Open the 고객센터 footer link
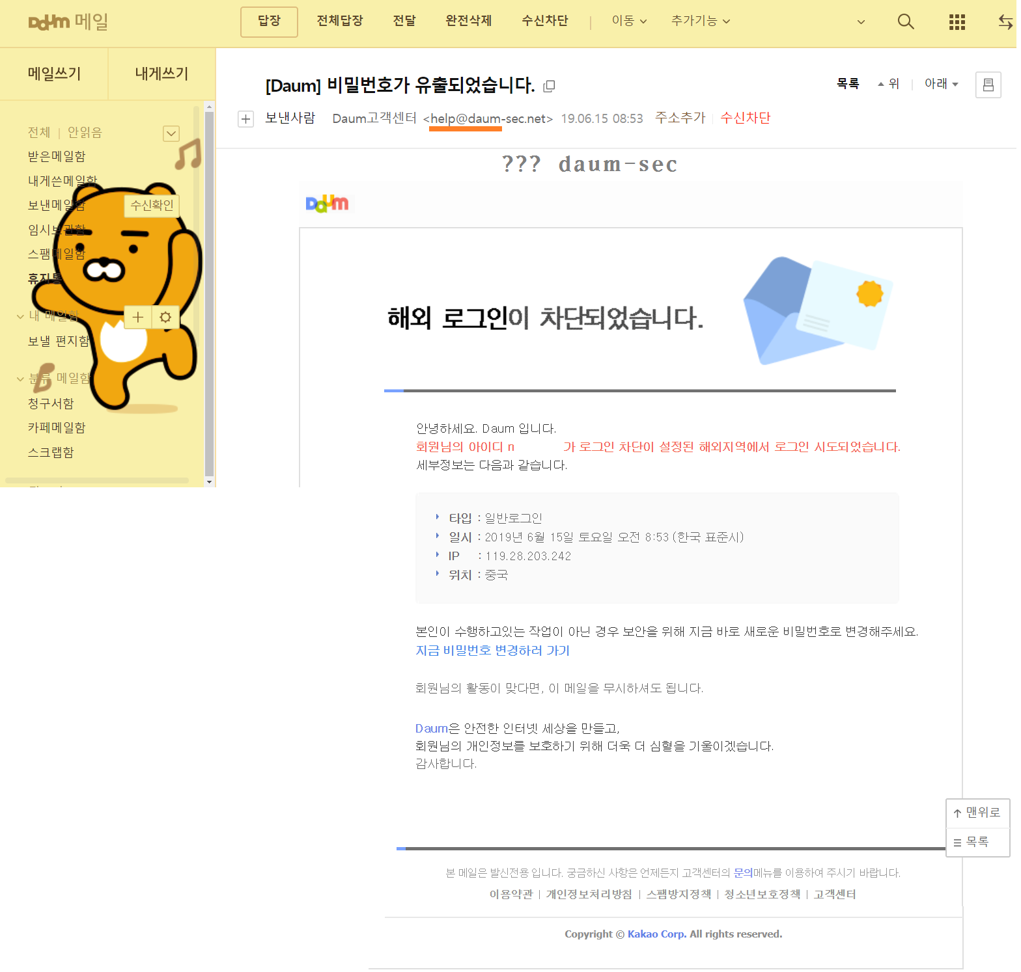This screenshot has height=972, width=1021. tap(835, 895)
